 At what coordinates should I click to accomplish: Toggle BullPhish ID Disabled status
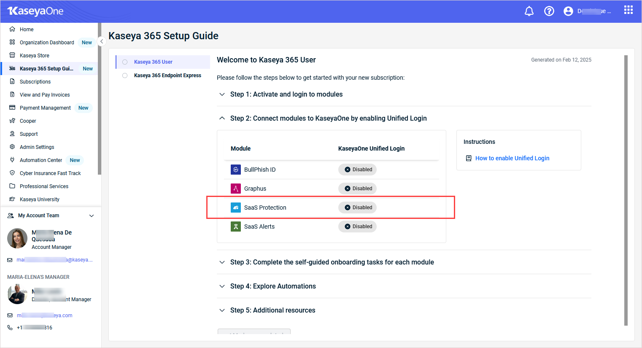click(357, 170)
